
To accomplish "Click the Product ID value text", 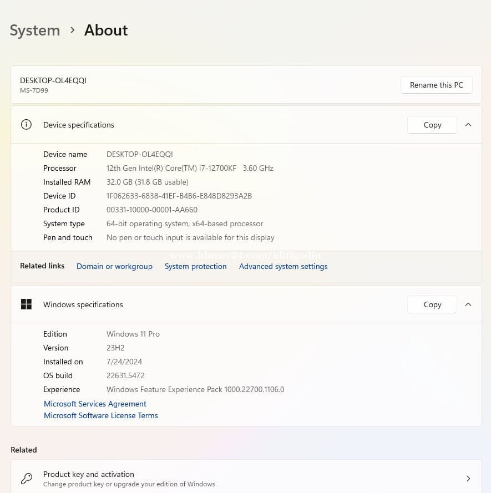I will click(151, 210).
